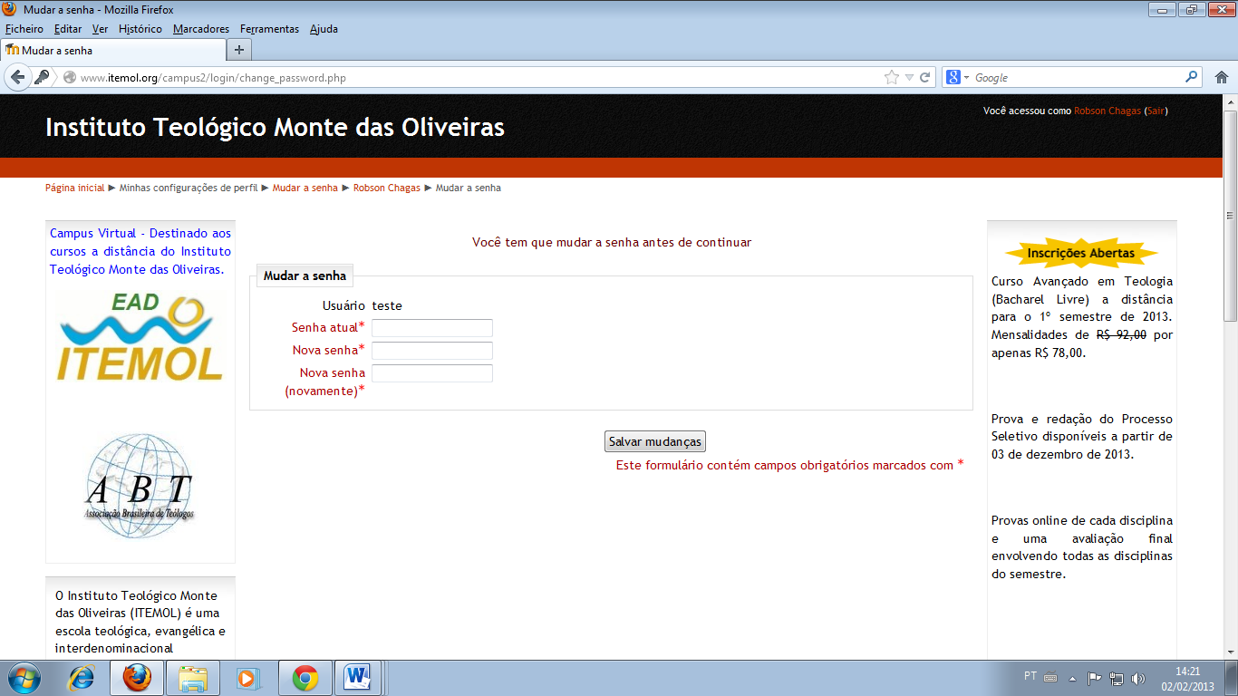The width and height of the screenshot is (1238, 696).
Task: Open the Histórico menu
Action: pos(140,29)
